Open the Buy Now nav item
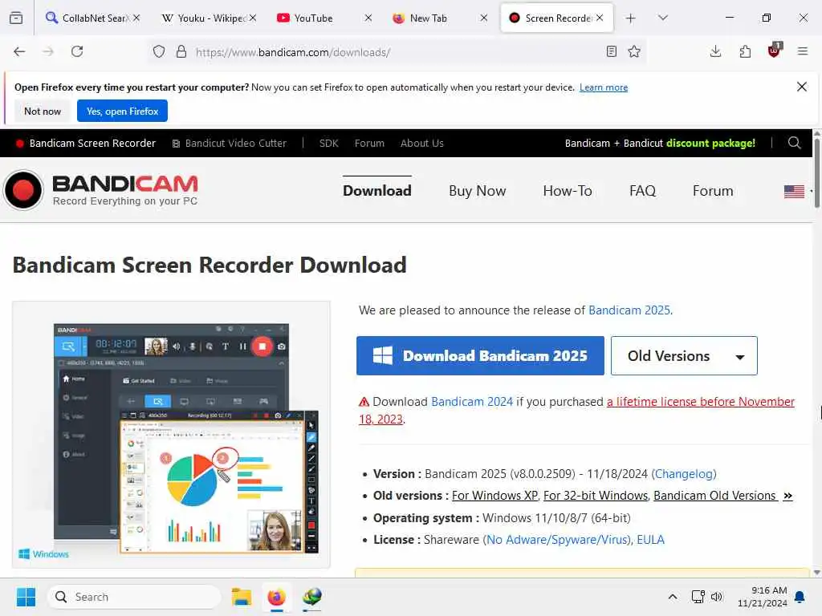This screenshot has width=822, height=616. point(477,191)
